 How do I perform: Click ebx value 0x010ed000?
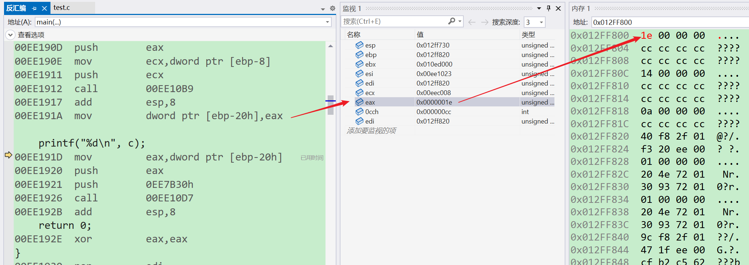pyautogui.click(x=434, y=64)
